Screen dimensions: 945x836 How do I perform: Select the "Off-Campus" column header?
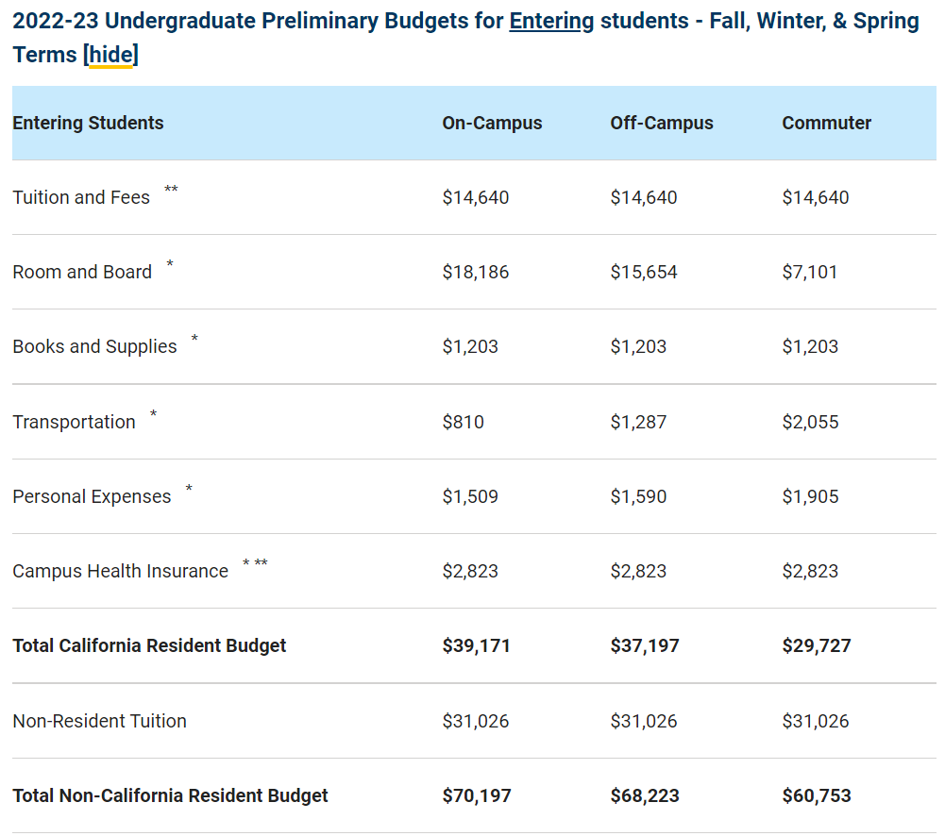(x=661, y=123)
